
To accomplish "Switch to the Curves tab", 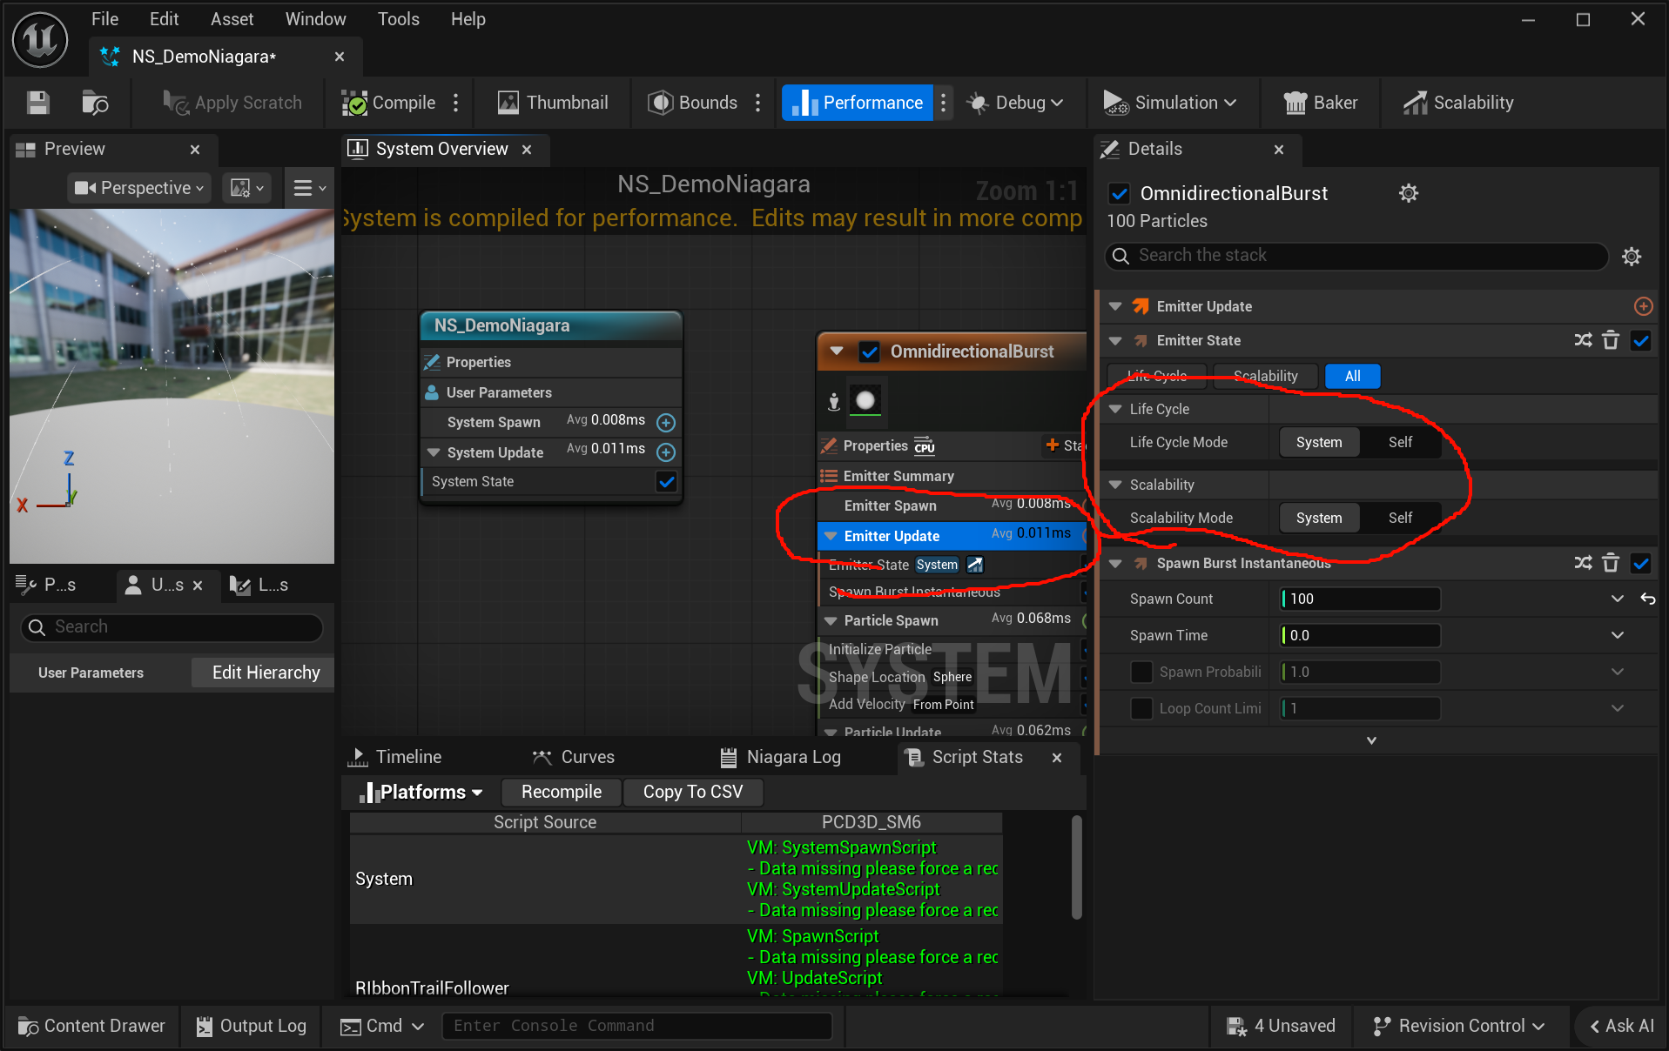I will (x=574, y=757).
